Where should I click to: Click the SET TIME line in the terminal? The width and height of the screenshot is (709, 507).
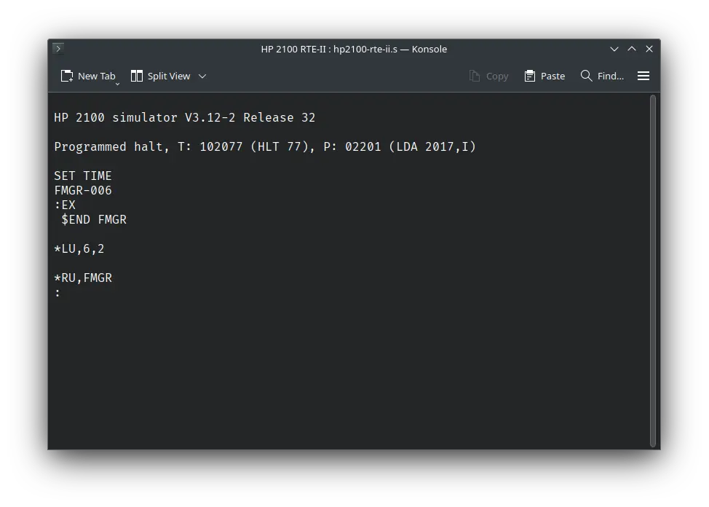[x=82, y=176]
